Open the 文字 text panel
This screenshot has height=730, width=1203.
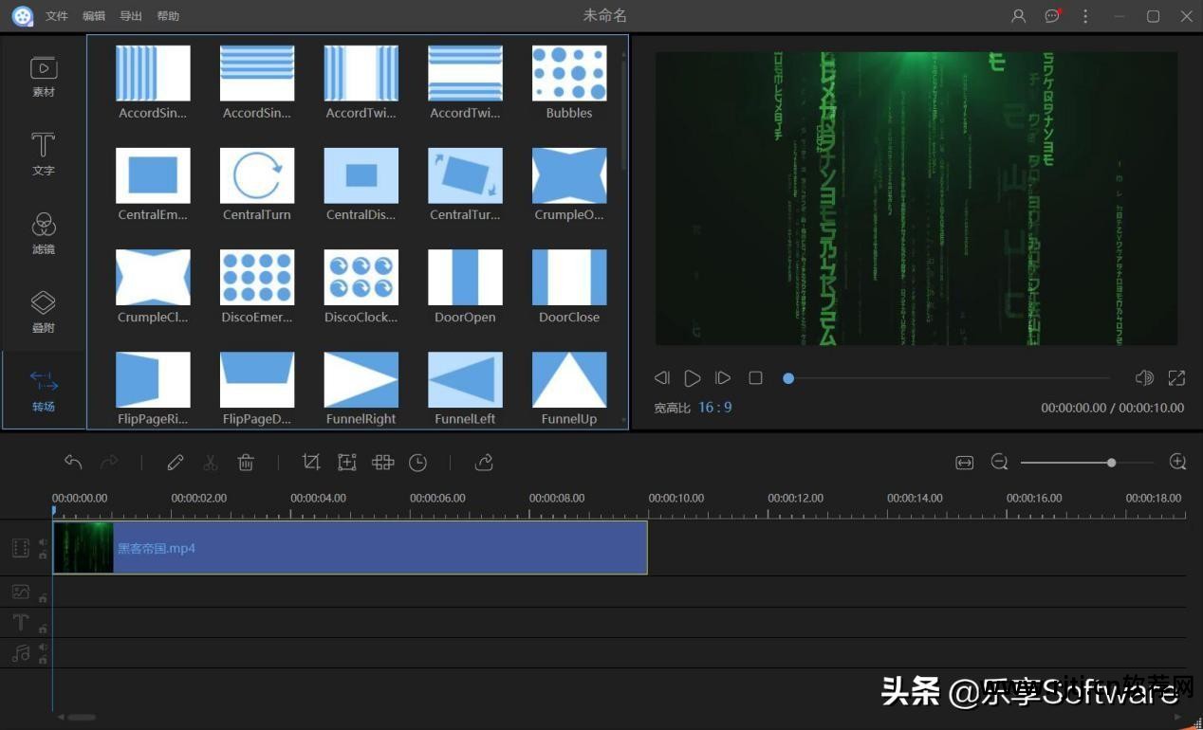pyautogui.click(x=44, y=155)
